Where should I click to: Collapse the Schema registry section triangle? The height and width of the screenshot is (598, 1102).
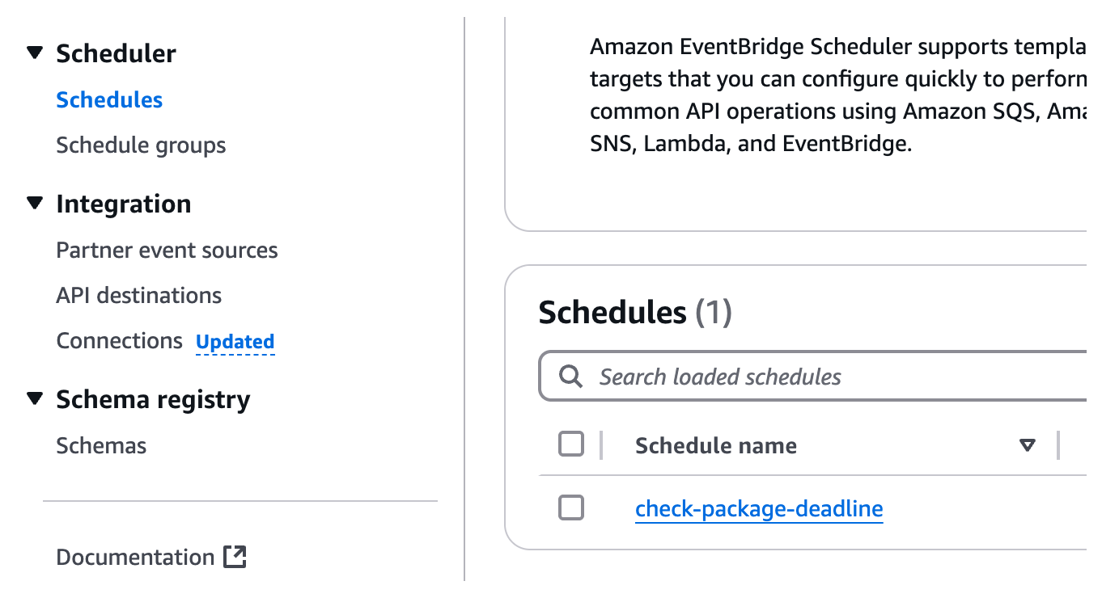pyautogui.click(x=34, y=398)
